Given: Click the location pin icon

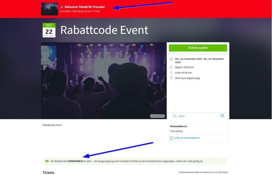Looking at the screenshot, I should [171, 78].
